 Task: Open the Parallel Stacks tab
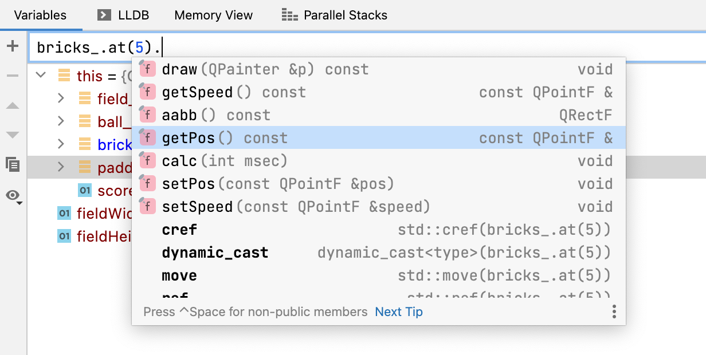[x=335, y=15]
